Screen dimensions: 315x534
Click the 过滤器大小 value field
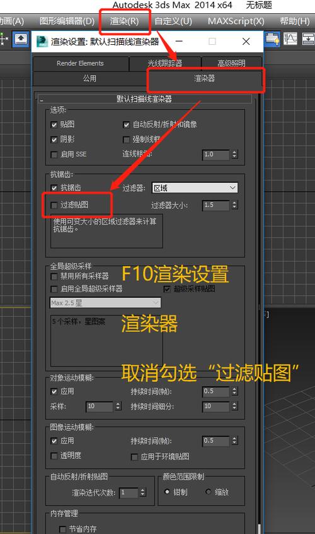[x=216, y=205]
